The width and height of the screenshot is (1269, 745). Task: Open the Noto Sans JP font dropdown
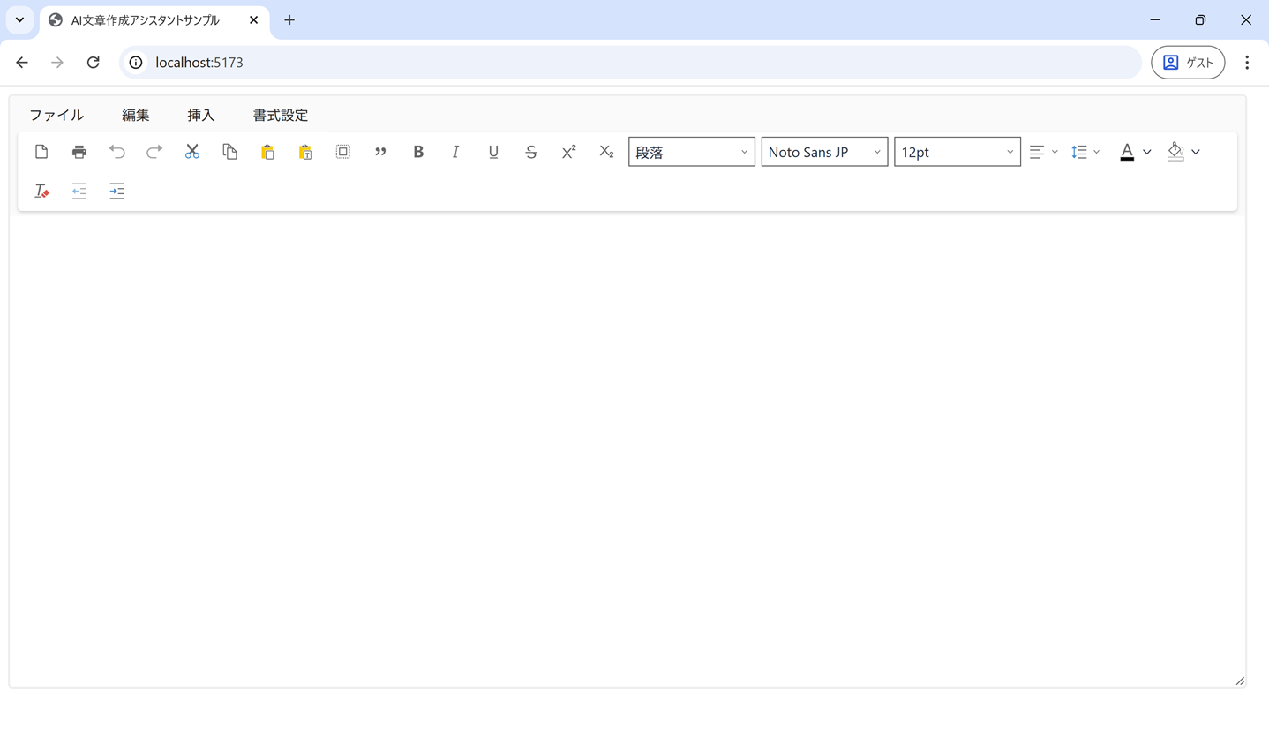824,152
